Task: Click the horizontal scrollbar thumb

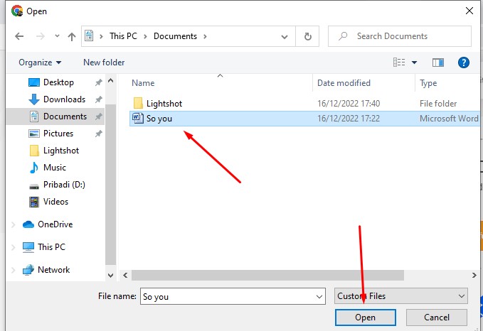Action: pos(267,276)
